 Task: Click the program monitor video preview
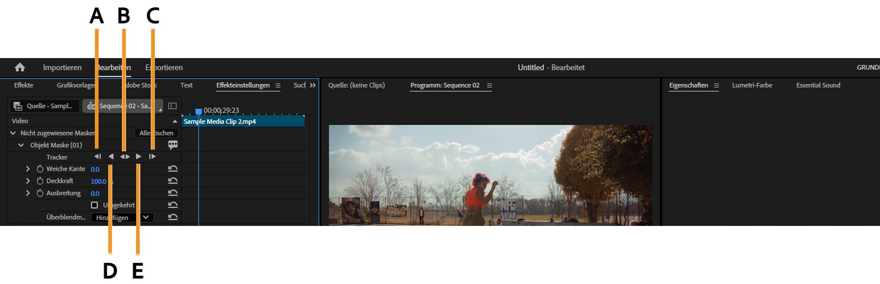click(x=490, y=175)
